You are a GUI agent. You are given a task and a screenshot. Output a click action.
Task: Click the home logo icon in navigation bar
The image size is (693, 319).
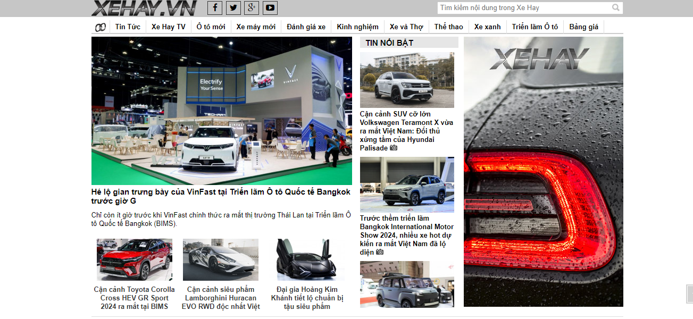click(101, 27)
